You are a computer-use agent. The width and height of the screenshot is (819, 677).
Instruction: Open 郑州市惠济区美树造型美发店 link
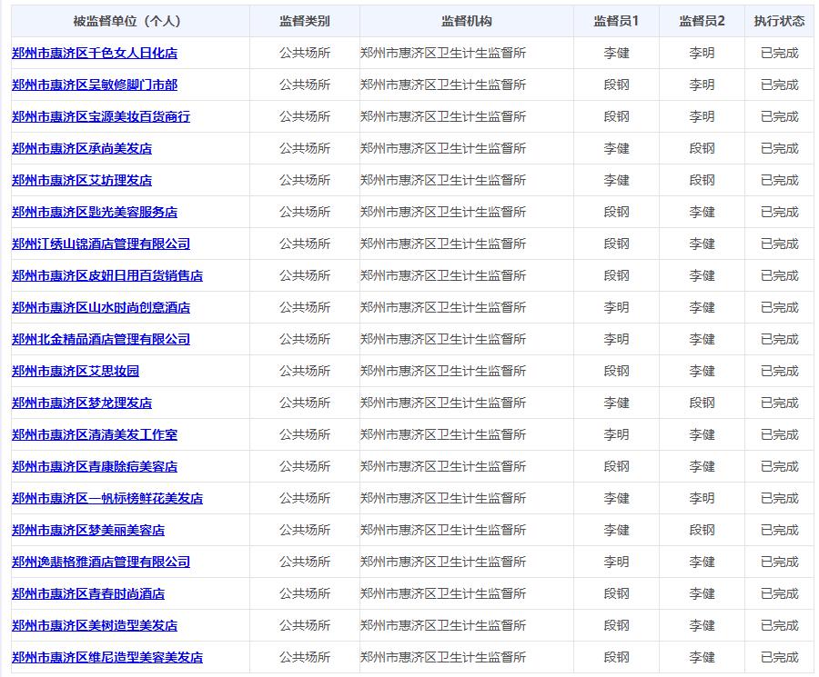point(95,625)
